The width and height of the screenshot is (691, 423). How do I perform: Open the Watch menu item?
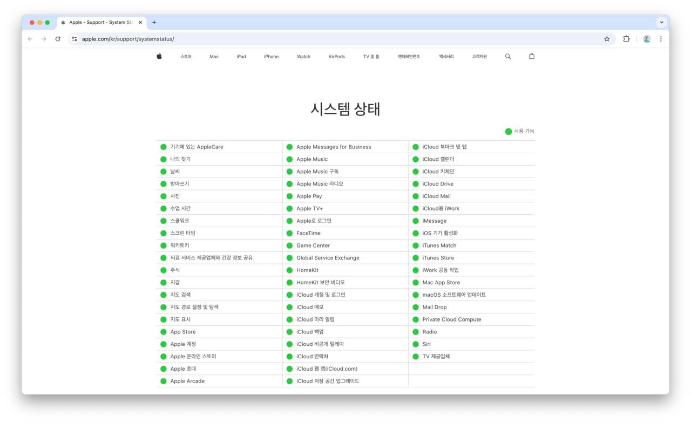[x=303, y=57]
